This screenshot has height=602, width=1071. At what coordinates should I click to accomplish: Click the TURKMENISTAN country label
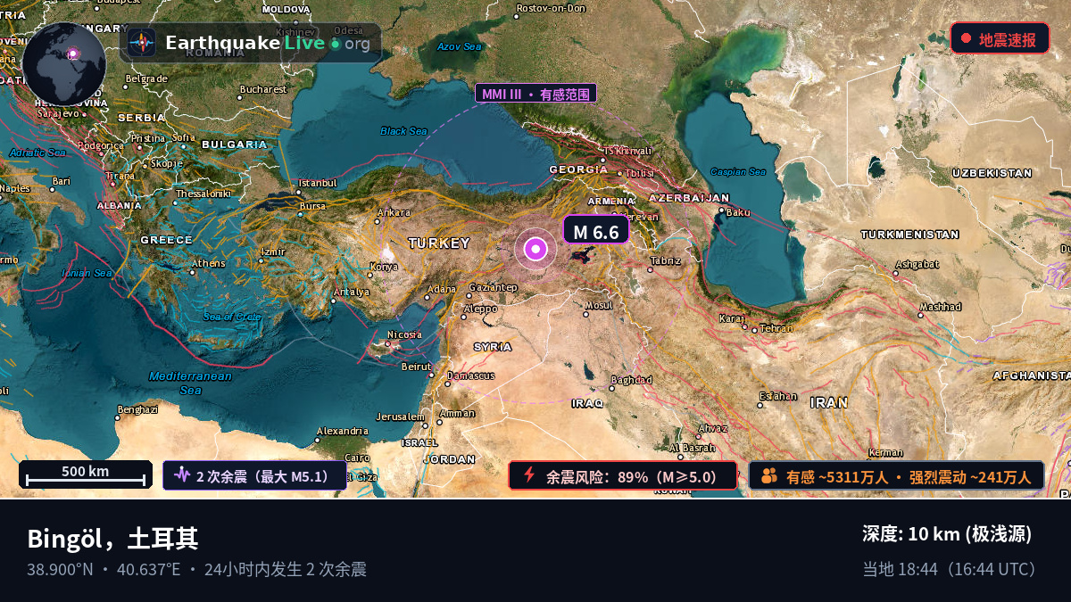pyautogui.click(x=909, y=235)
